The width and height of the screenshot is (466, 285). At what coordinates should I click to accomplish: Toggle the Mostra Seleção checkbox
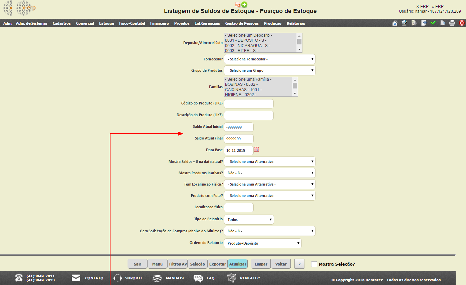click(x=314, y=264)
